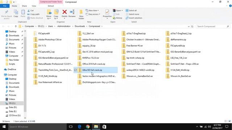The height and width of the screenshot is (130, 232).
Task: Create a New folder
Action: click(81, 14)
